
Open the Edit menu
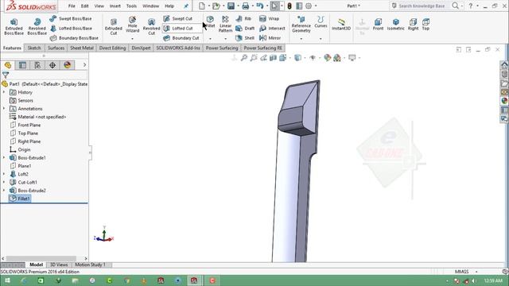[85, 6]
